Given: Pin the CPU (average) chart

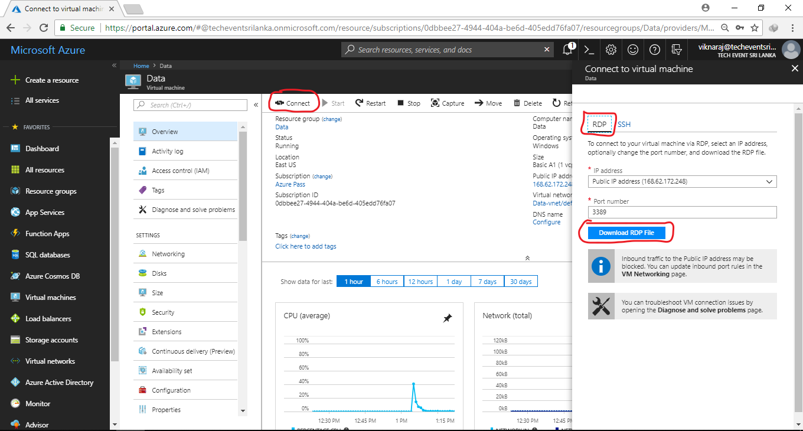Looking at the screenshot, I should click(448, 318).
